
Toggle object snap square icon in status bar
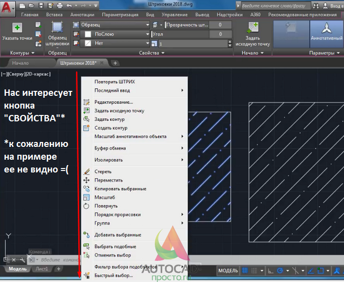[x=320, y=270]
